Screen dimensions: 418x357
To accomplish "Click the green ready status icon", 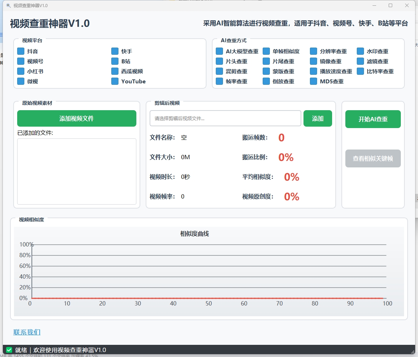I will (9, 350).
